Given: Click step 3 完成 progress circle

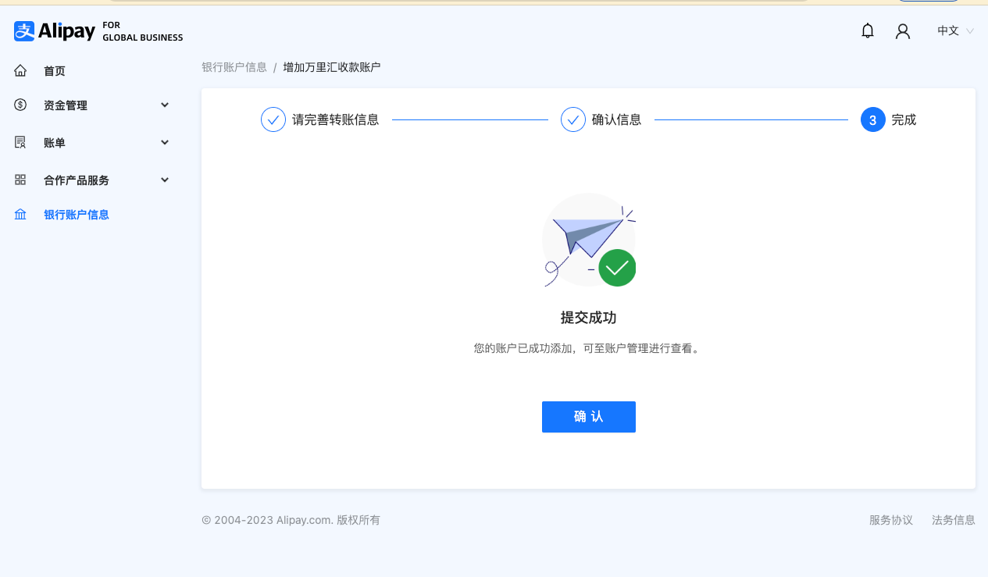Looking at the screenshot, I should click(x=872, y=119).
